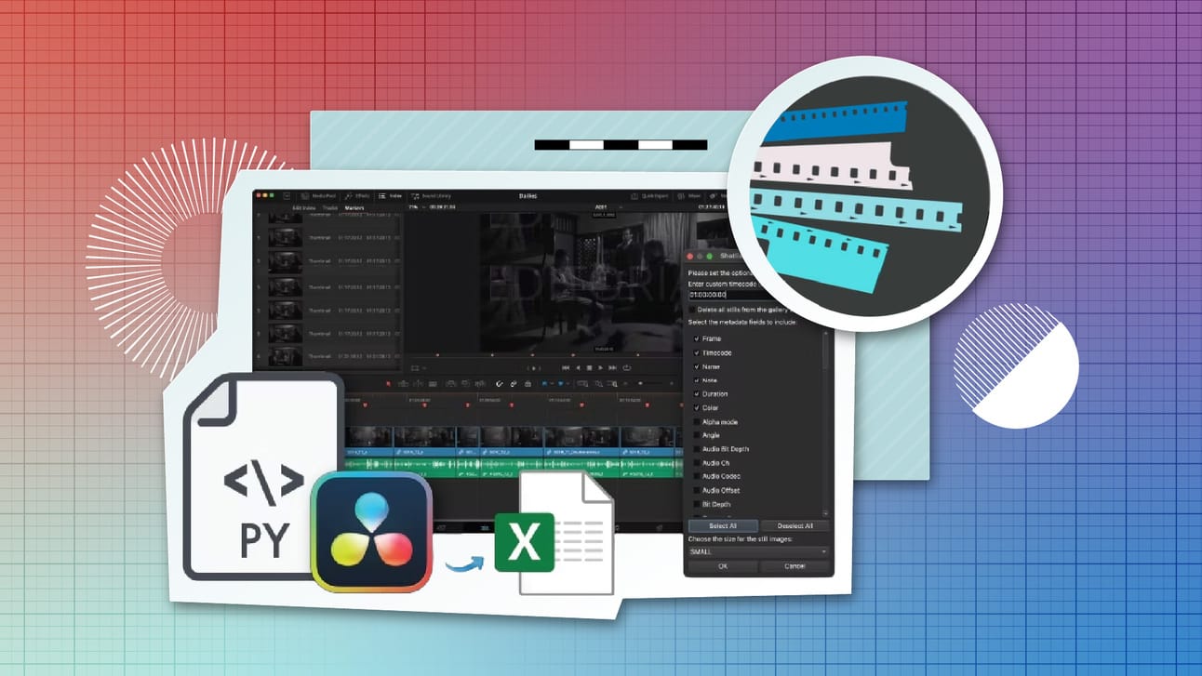Uncheck the Name metadata field
This screenshot has height=676, width=1202.
(x=696, y=366)
